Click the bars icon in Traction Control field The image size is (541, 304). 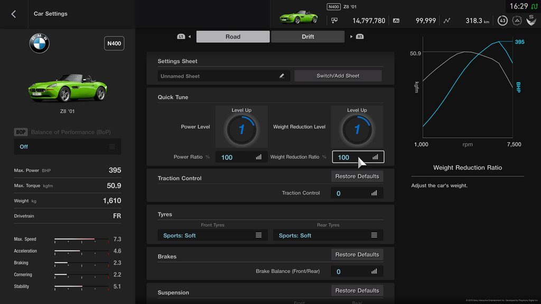coord(374,193)
